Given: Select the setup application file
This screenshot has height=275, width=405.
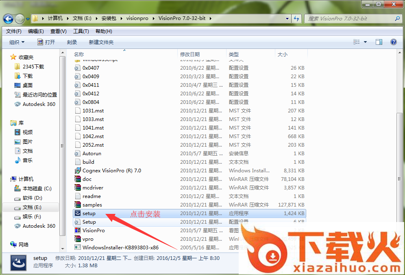Looking at the screenshot, I should pos(189,213).
